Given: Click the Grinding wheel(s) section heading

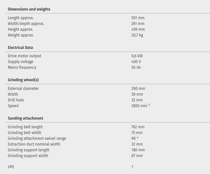Looking at the screenshot, I should pos(23,80).
